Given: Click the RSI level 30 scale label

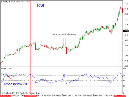Looking at the screenshot, I should click(124, 86).
